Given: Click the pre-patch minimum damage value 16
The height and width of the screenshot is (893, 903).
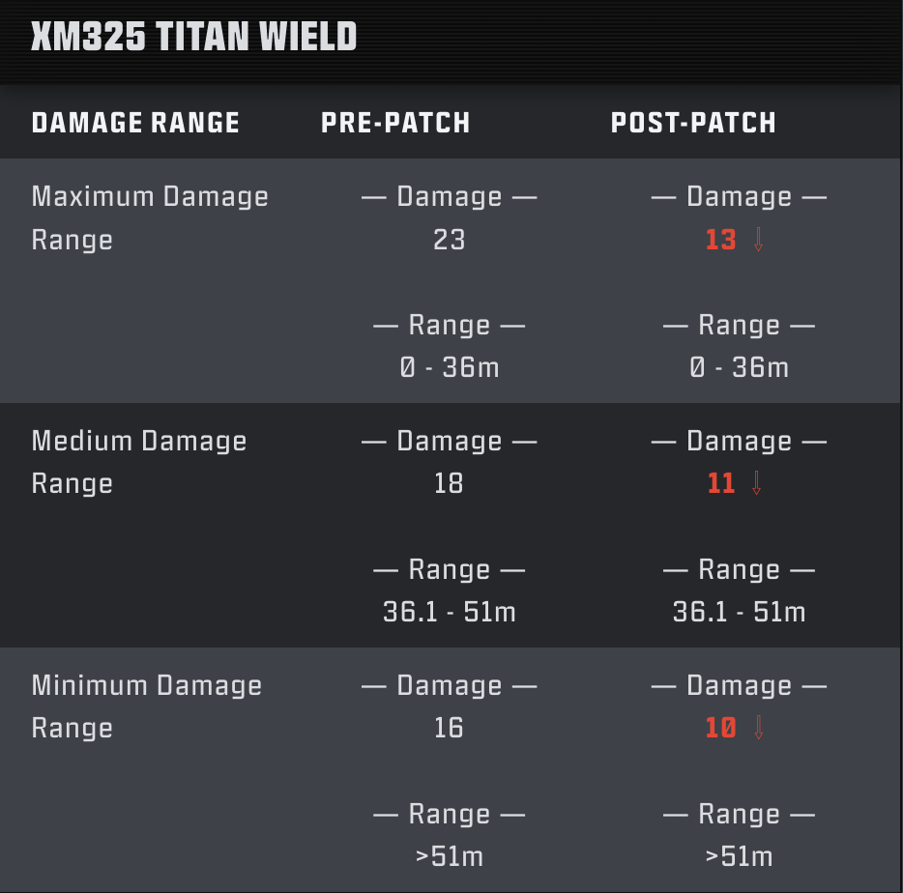Looking at the screenshot, I should click(x=449, y=728).
